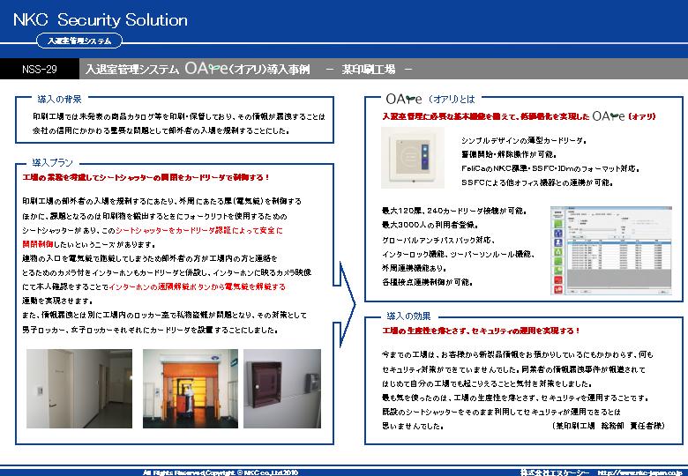Click red line '入退室管理に必要な基本機能を揃えて…'
688x476 pixels.
tap(519, 116)
